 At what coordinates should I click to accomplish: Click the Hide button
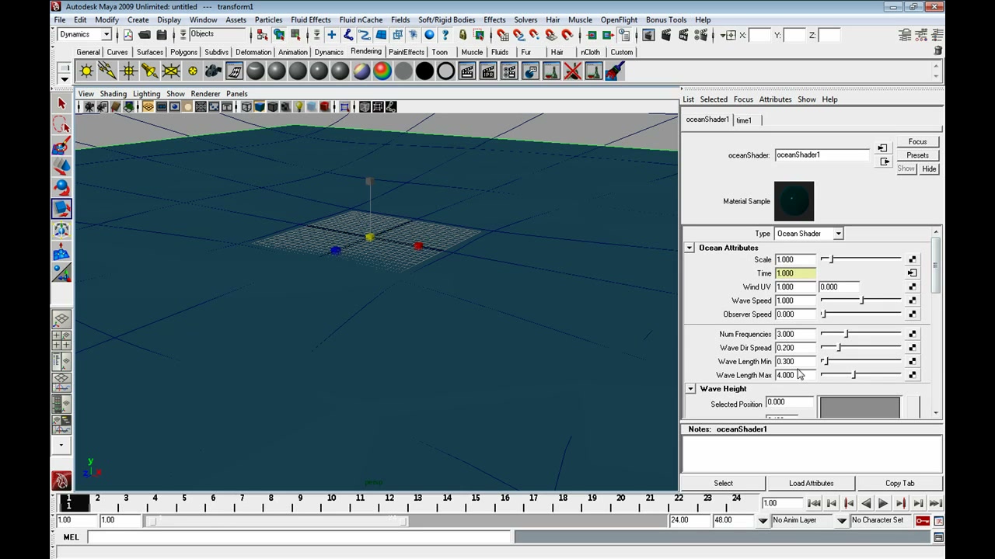929,168
